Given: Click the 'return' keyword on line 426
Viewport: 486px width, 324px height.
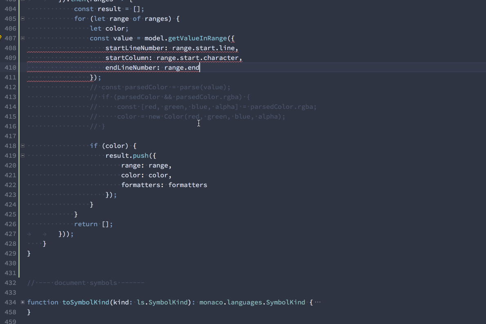Looking at the screenshot, I should pyautogui.click(x=85, y=224).
